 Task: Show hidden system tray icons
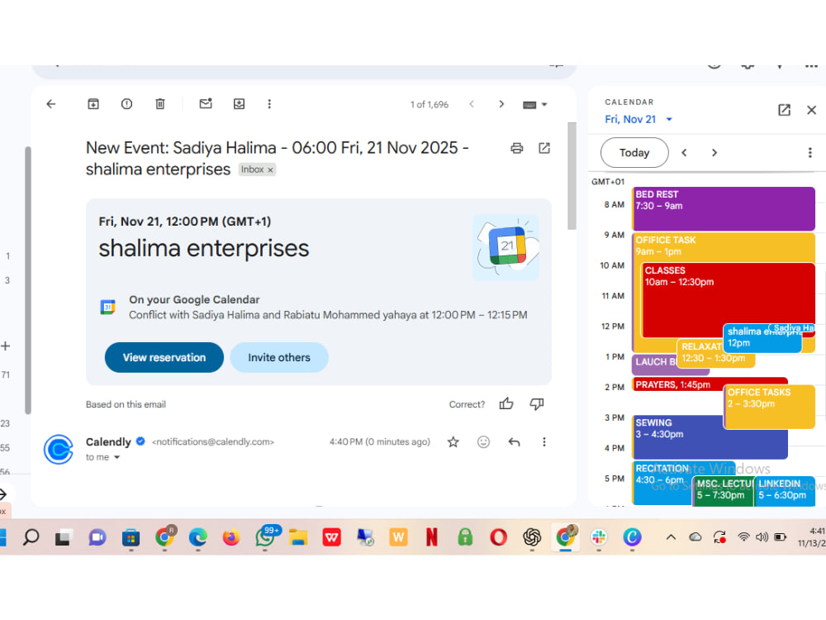pos(671,537)
